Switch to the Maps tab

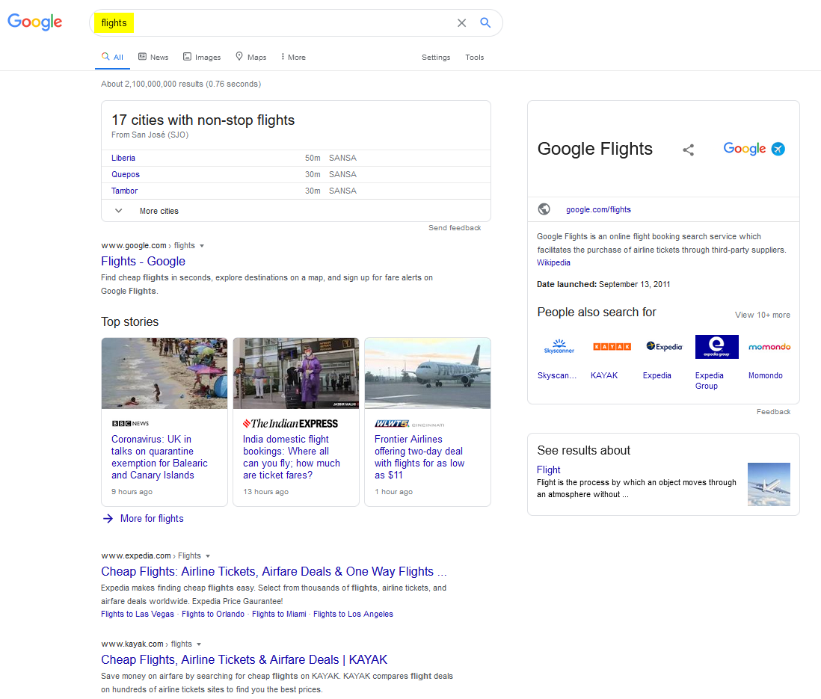click(250, 57)
